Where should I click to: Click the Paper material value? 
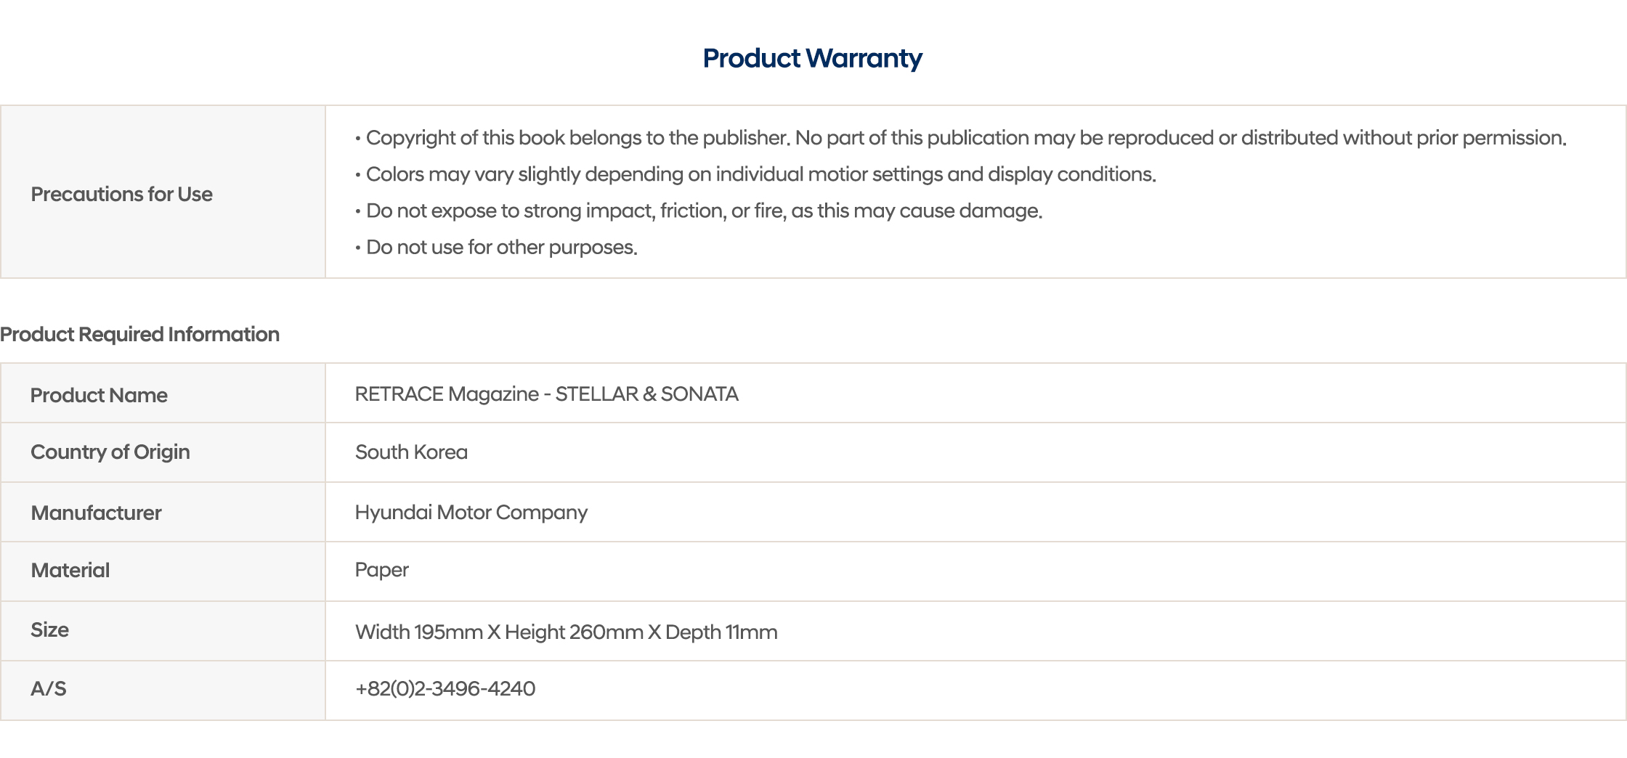[x=381, y=569]
